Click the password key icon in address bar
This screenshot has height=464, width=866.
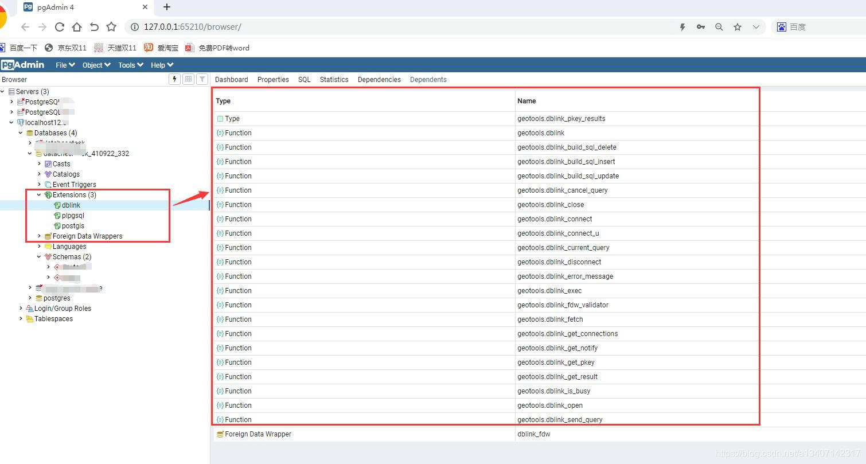pyautogui.click(x=700, y=26)
